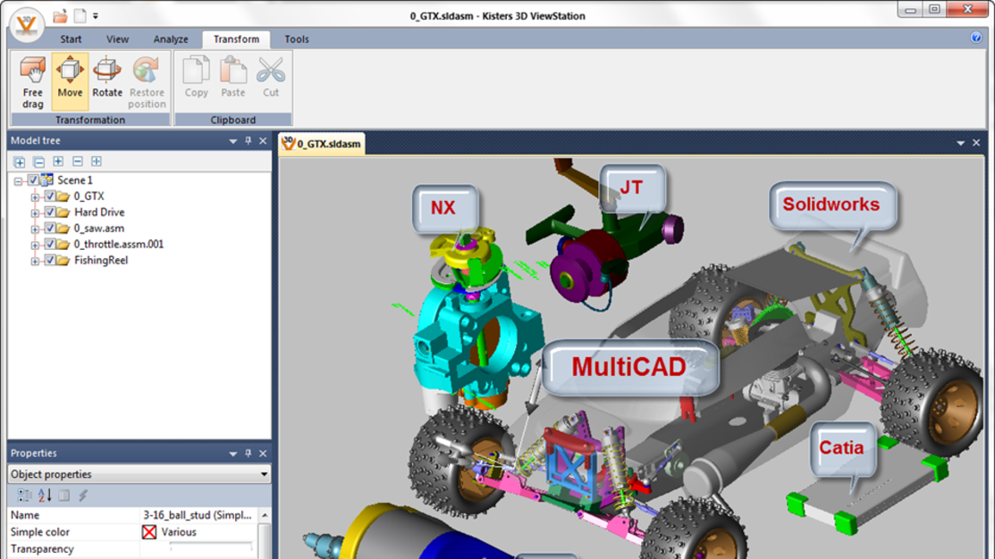995x559 pixels.
Task: Expand the 0_GTX tree node
Action: [35, 197]
